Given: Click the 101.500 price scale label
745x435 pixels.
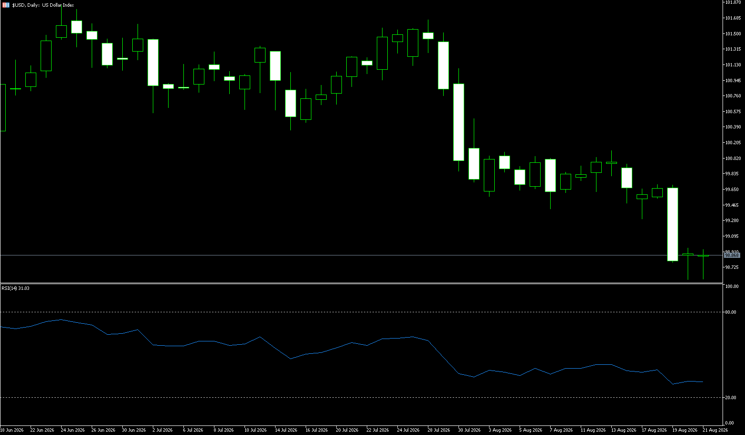Looking at the screenshot, I should (x=733, y=34).
